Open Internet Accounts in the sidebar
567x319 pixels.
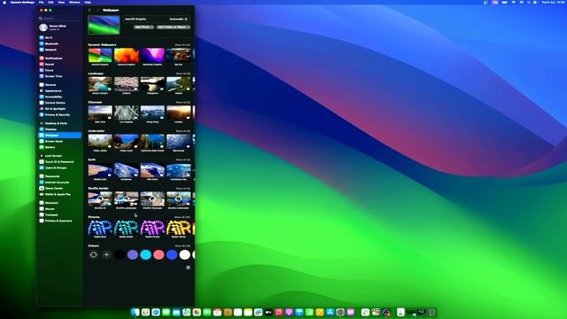59,183
